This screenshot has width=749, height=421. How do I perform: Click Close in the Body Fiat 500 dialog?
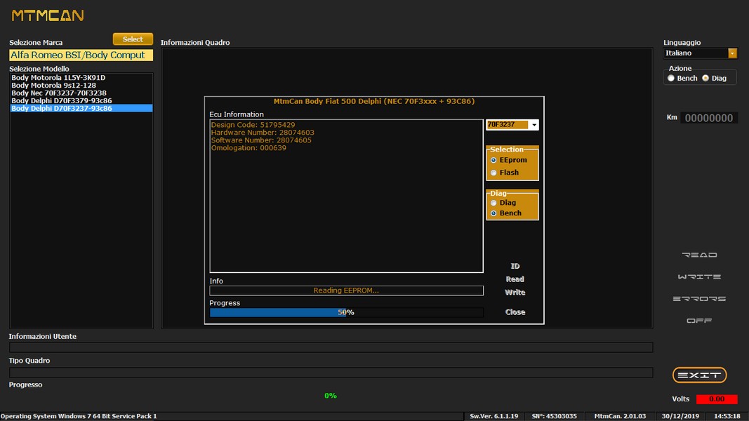click(x=515, y=312)
